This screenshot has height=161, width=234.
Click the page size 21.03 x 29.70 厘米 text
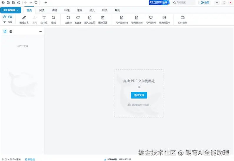(x=11, y=159)
